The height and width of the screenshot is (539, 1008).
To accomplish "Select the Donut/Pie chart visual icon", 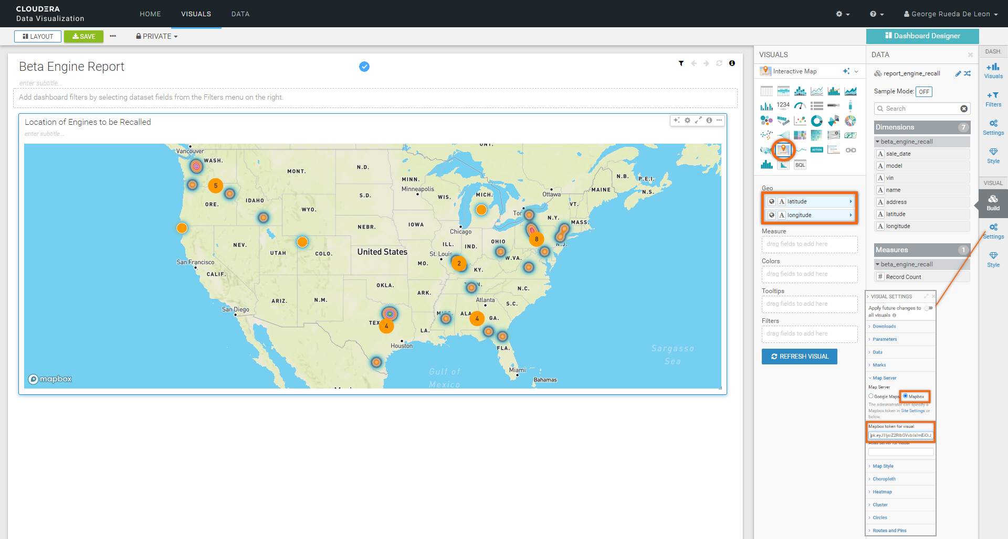I will click(817, 121).
